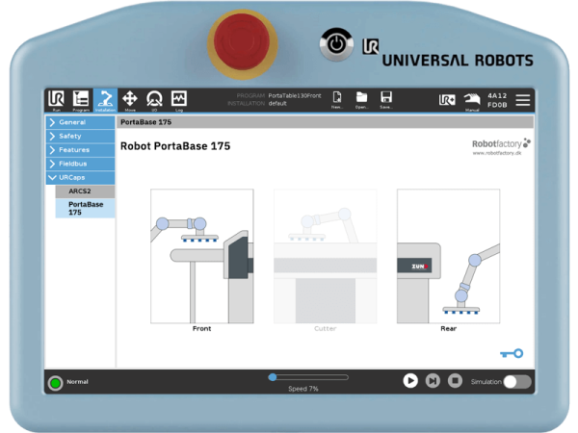Screen dimensions: 578x433
Task: Click the program name PortaTable130Front
Action: pyautogui.click(x=295, y=95)
